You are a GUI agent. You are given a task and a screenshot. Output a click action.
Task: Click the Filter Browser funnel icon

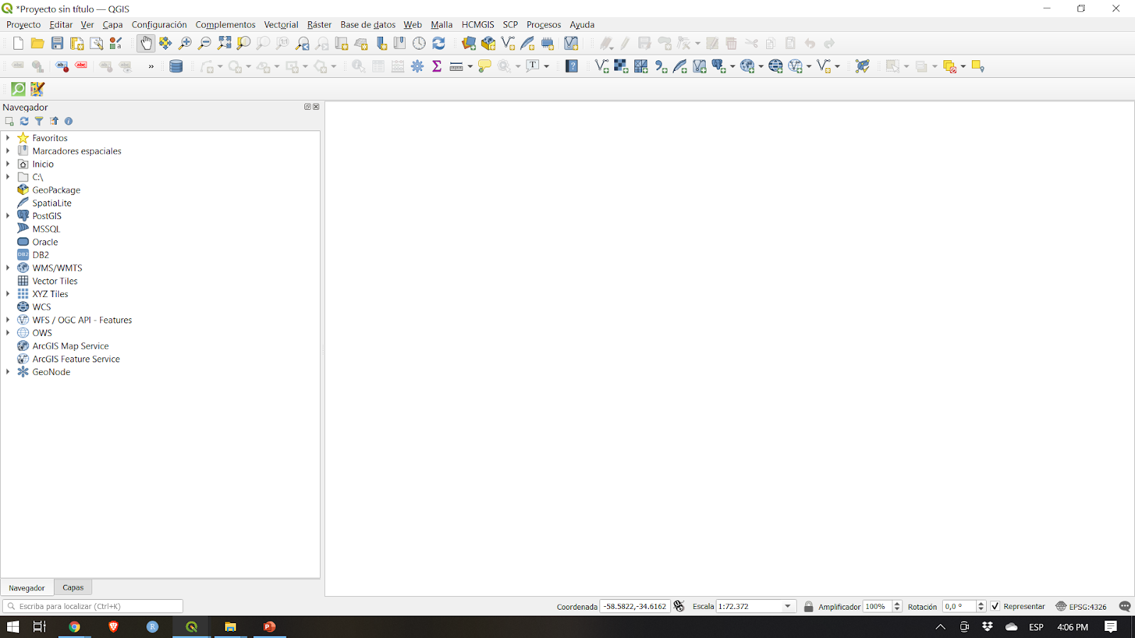[x=39, y=121]
